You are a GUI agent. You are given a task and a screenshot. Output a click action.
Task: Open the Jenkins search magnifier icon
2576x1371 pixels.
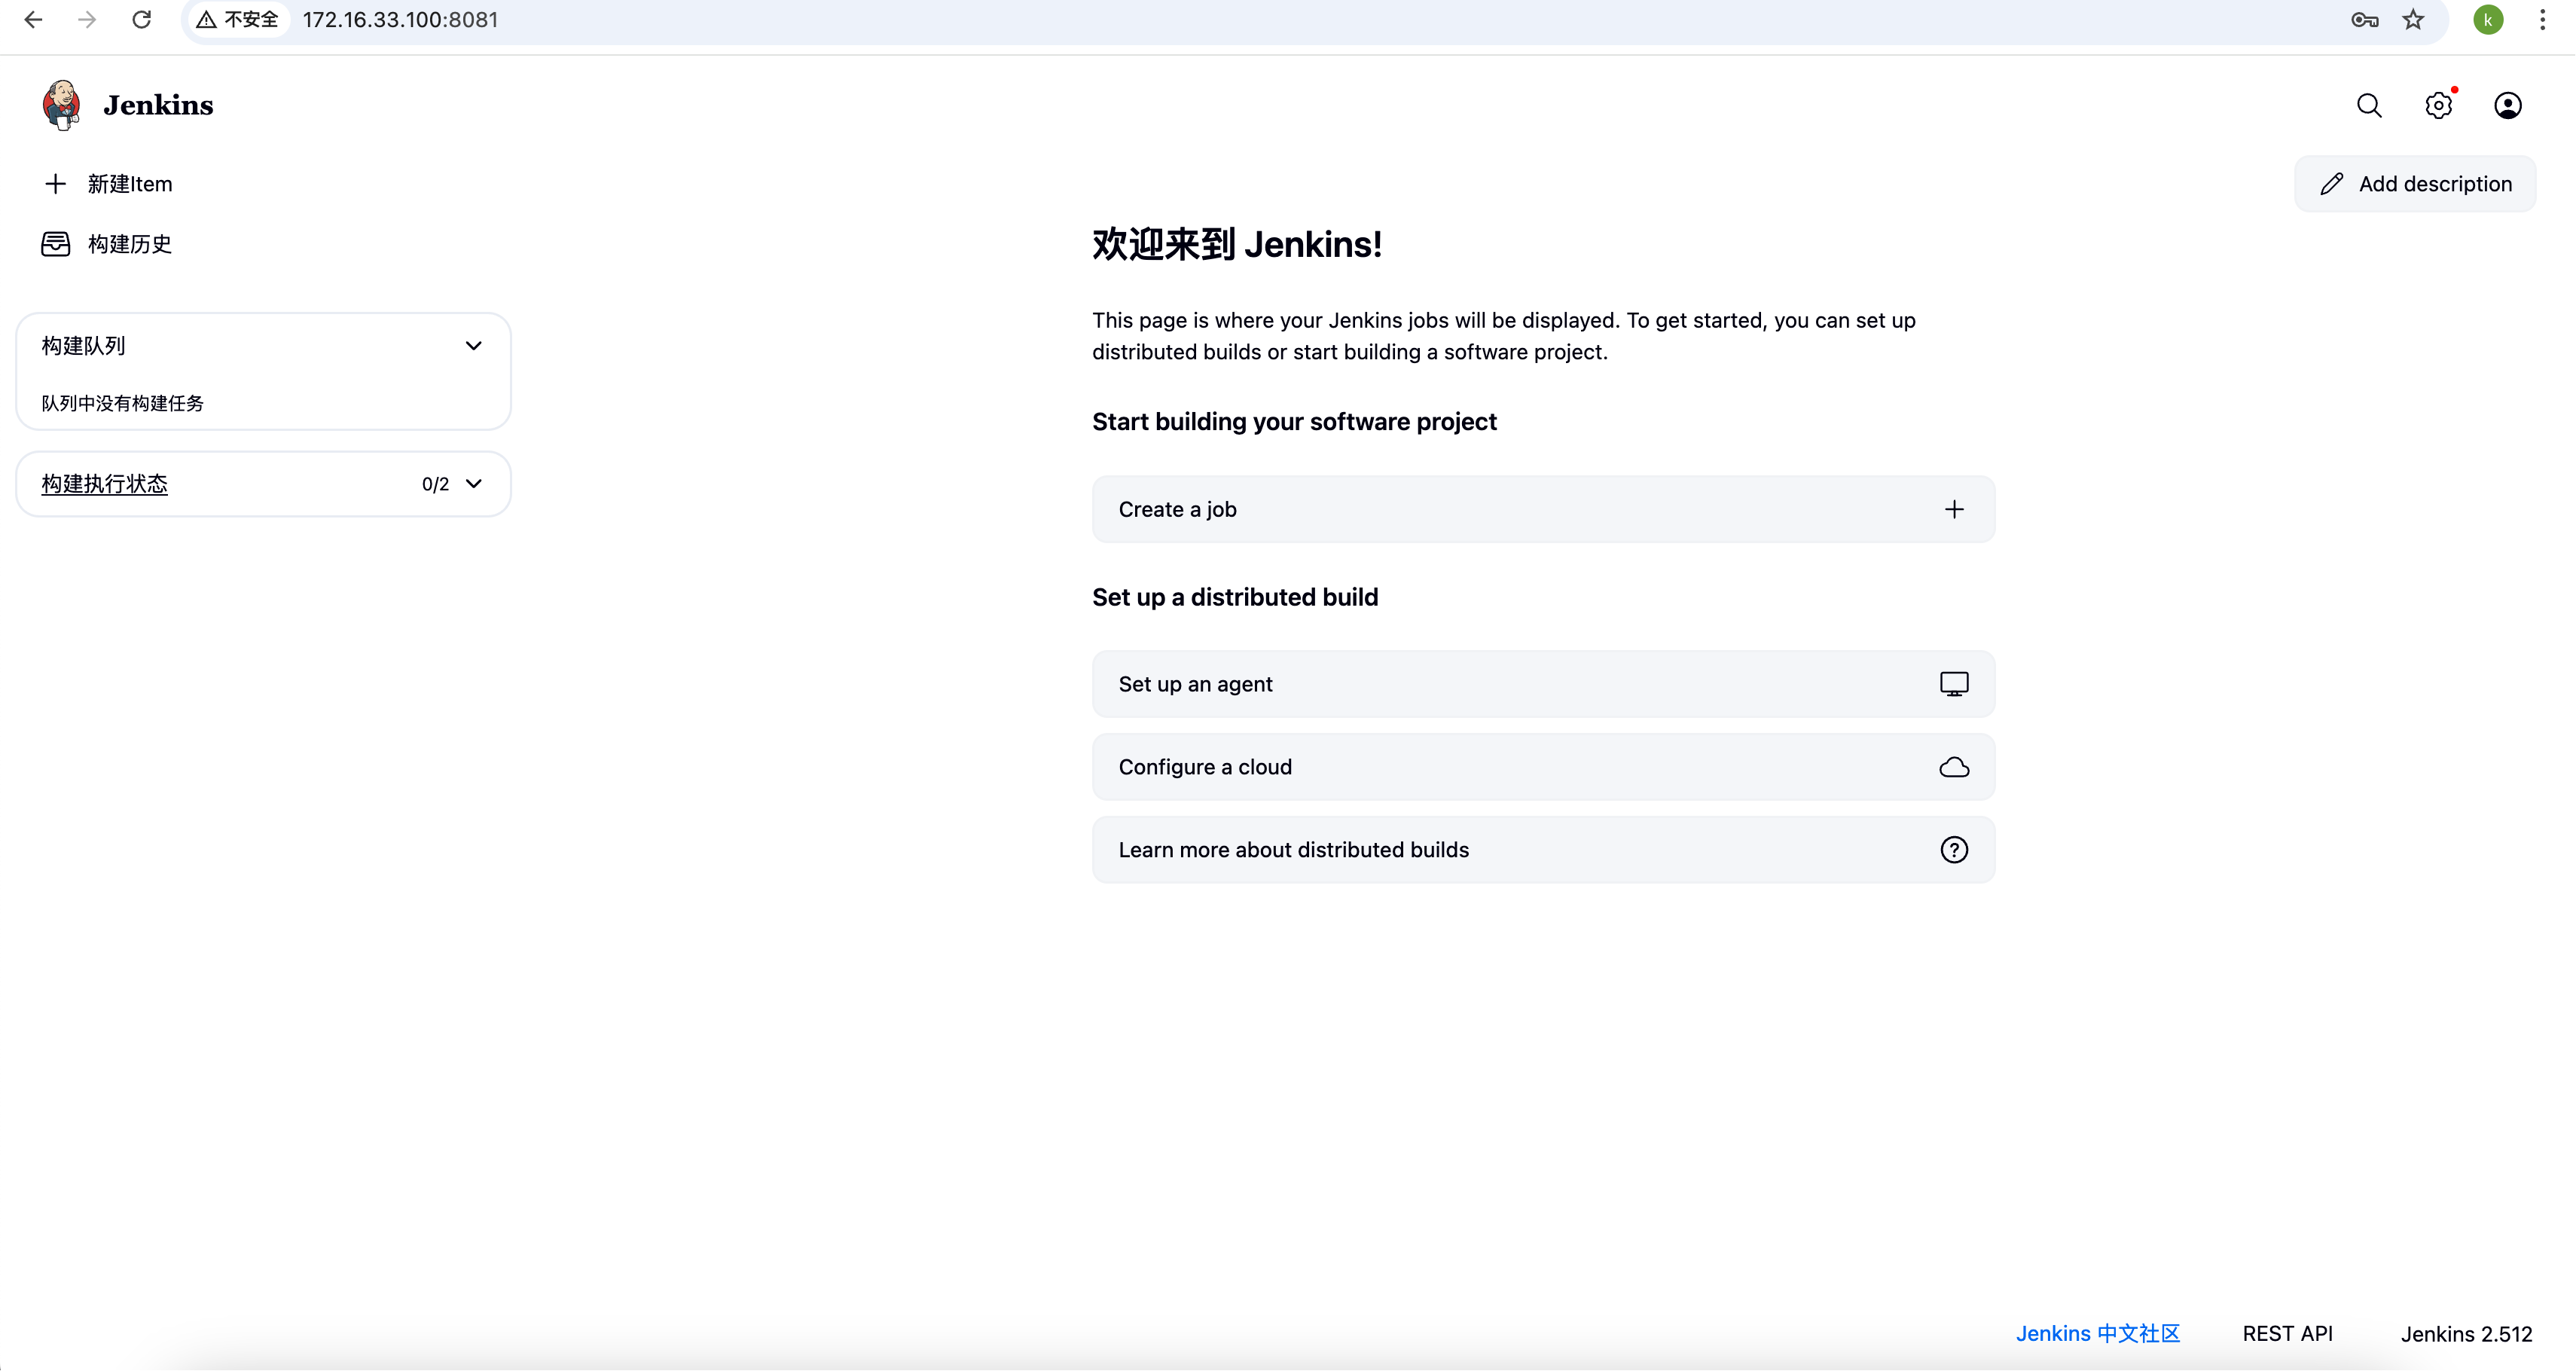[2369, 105]
